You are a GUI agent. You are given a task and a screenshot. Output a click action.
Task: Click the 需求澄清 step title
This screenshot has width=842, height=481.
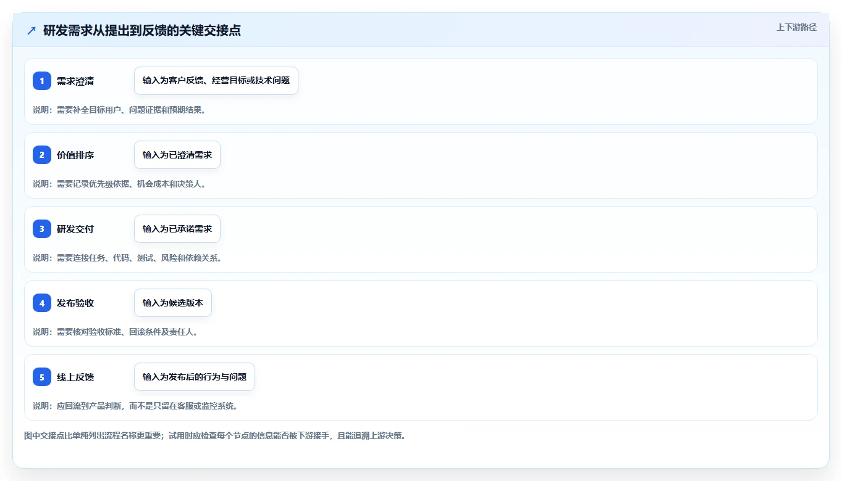(75, 81)
